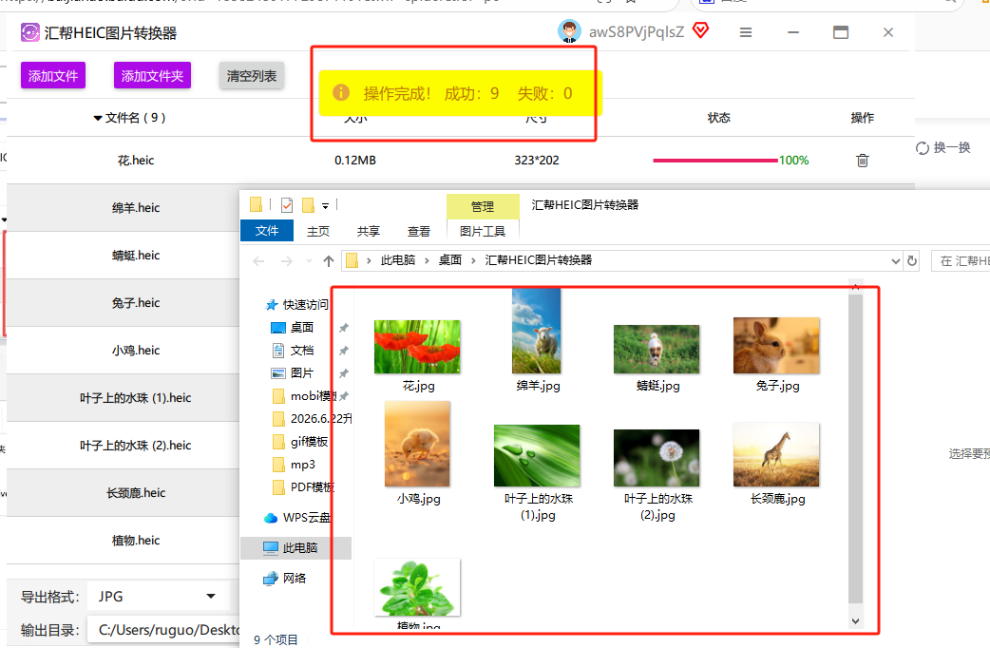Select the 绵羊.heic row

coord(124,208)
